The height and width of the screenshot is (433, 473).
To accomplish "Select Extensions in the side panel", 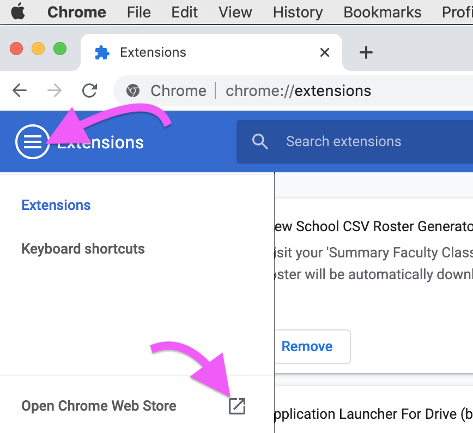I will [x=56, y=205].
